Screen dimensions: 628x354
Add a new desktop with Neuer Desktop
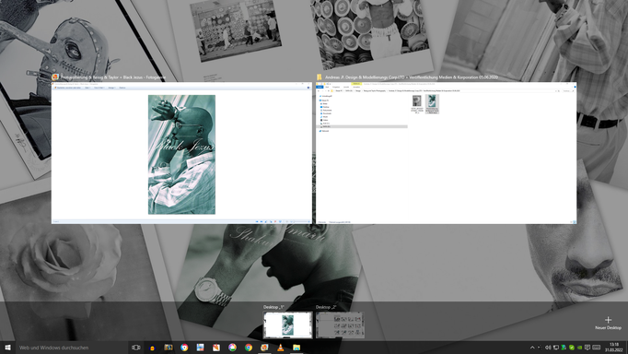608,323
